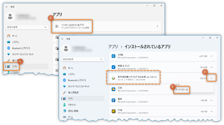Open more options for Sticky Notes (付箋)
The image size is (224, 125).
(211, 112)
